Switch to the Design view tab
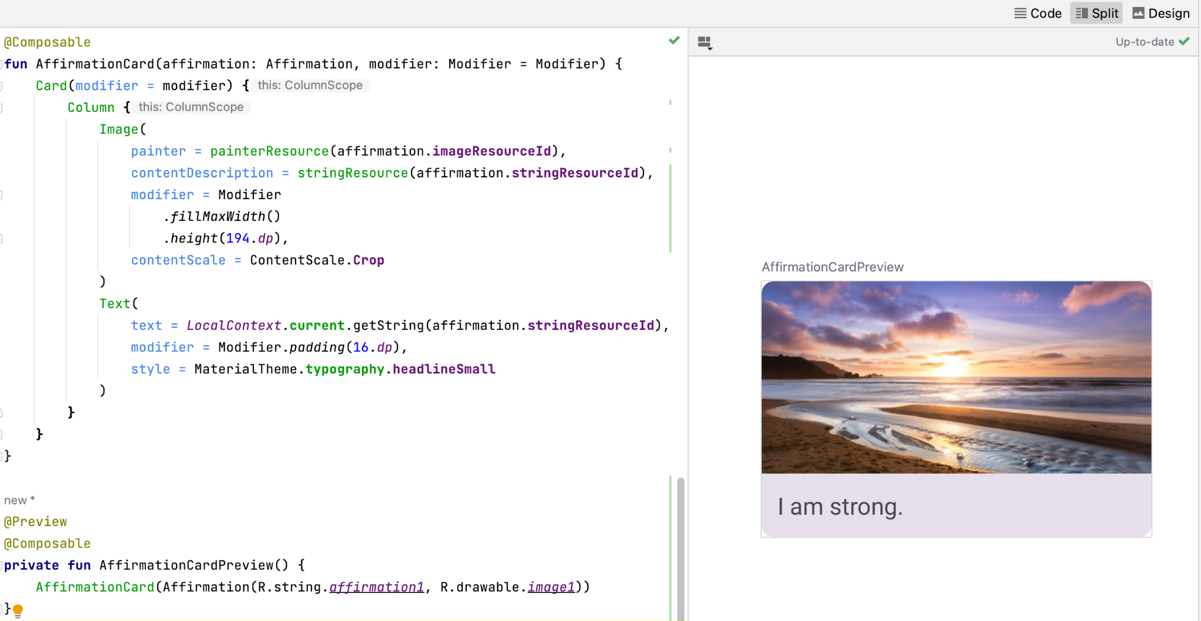 1161,13
